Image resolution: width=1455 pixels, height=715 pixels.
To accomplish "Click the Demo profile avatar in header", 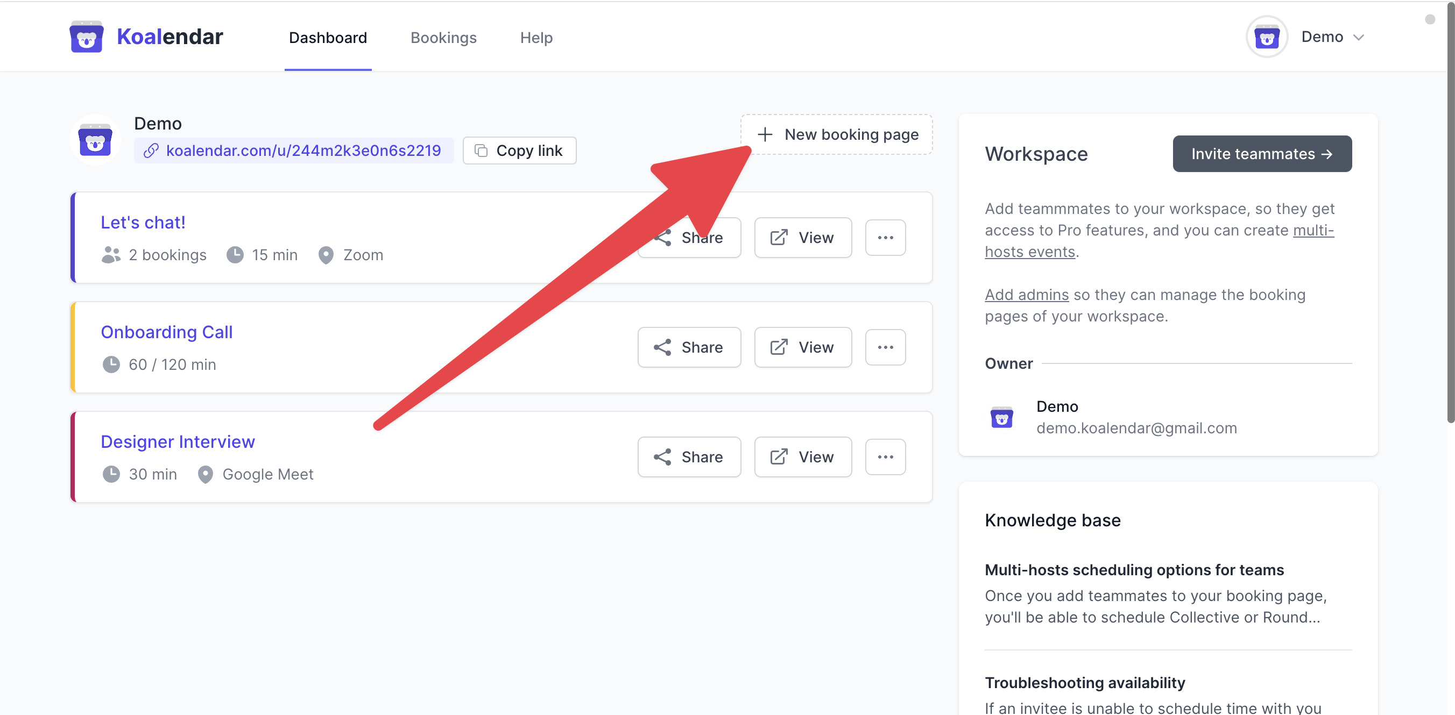I will (1266, 37).
